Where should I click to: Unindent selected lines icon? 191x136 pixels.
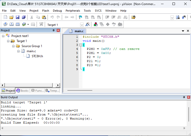point(113,17)
